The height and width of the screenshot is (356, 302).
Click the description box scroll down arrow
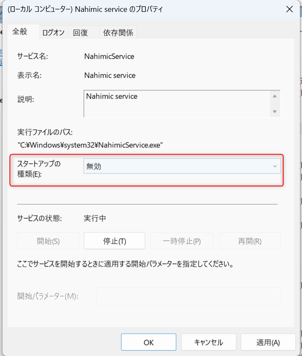[275, 111]
